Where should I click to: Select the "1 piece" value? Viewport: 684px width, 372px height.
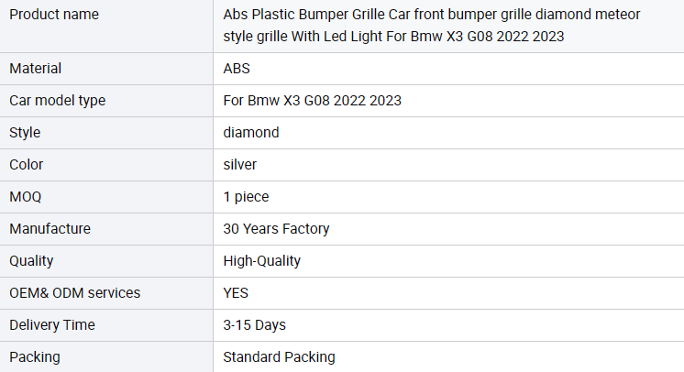[246, 197]
